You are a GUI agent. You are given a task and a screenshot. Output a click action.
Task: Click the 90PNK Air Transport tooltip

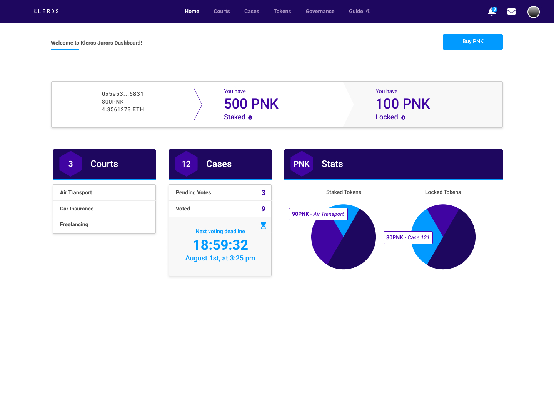pos(318,214)
